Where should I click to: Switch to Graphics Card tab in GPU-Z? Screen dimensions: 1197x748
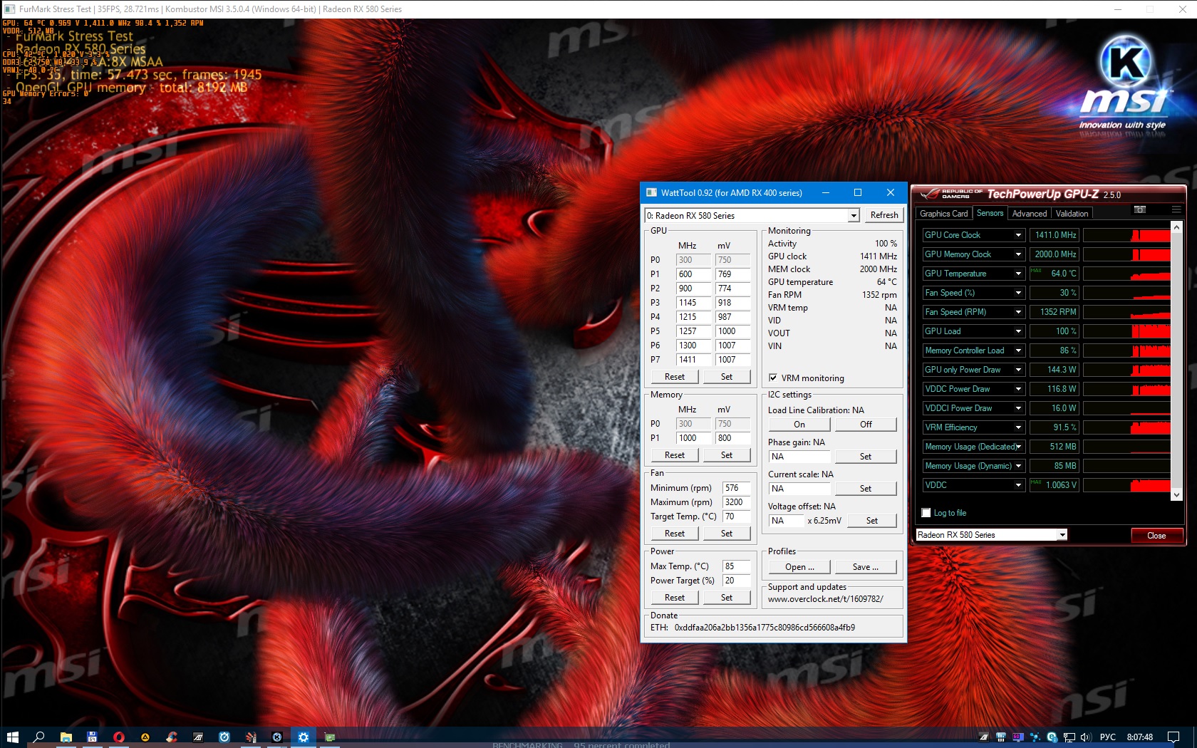pos(944,214)
